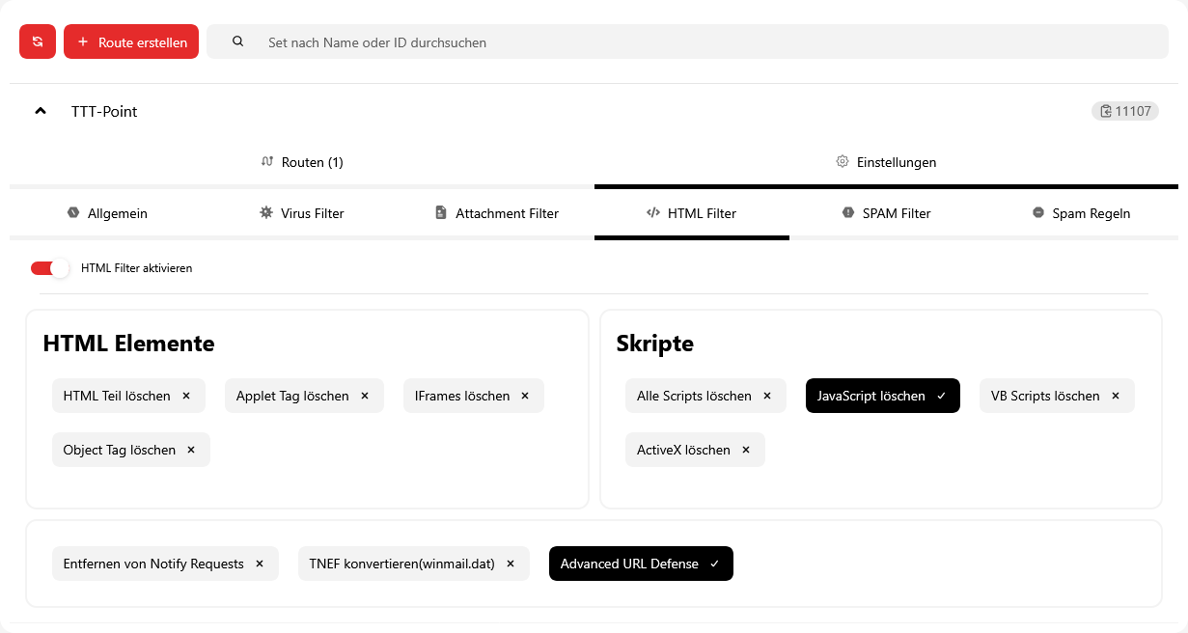Open the Routen (1) tab
This screenshot has height=633, width=1188.
pos(302,162)
